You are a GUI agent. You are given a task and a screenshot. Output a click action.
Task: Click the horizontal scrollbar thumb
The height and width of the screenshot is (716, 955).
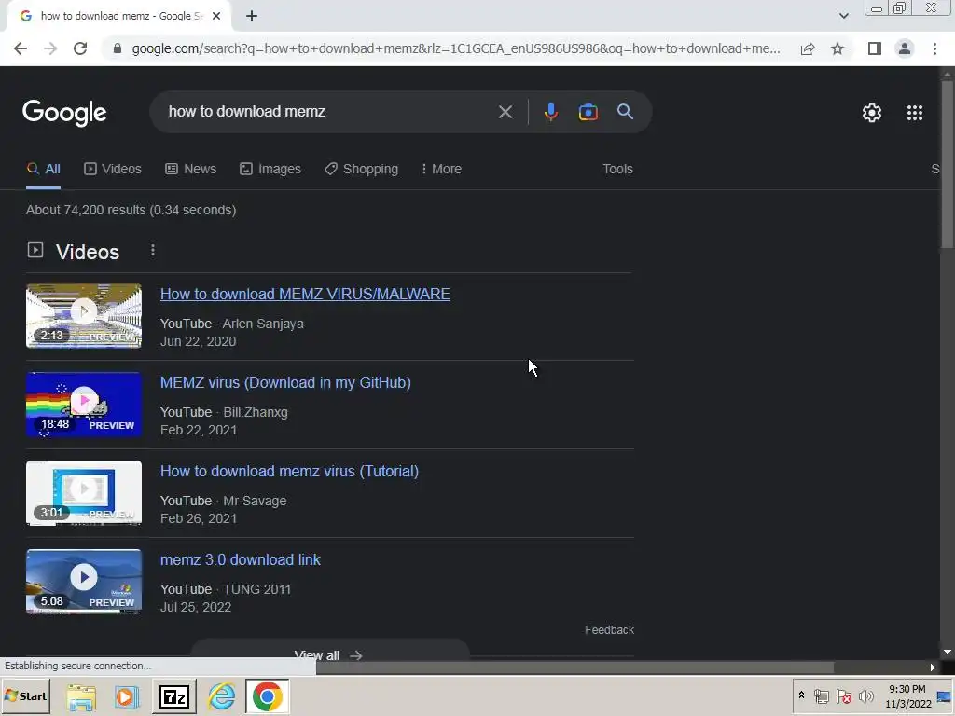[x=574, y=668]
